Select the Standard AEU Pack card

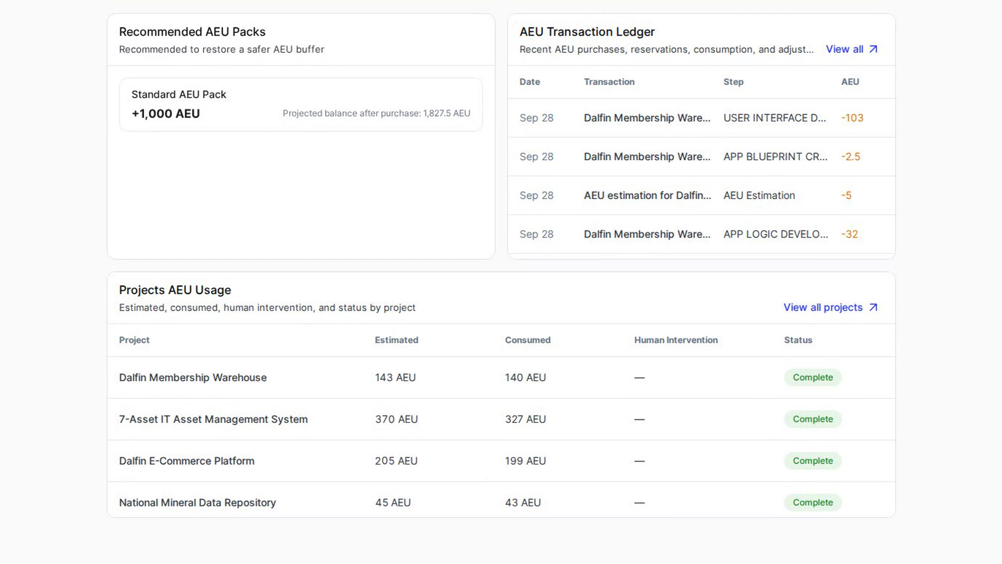click(x=301, y=104)
